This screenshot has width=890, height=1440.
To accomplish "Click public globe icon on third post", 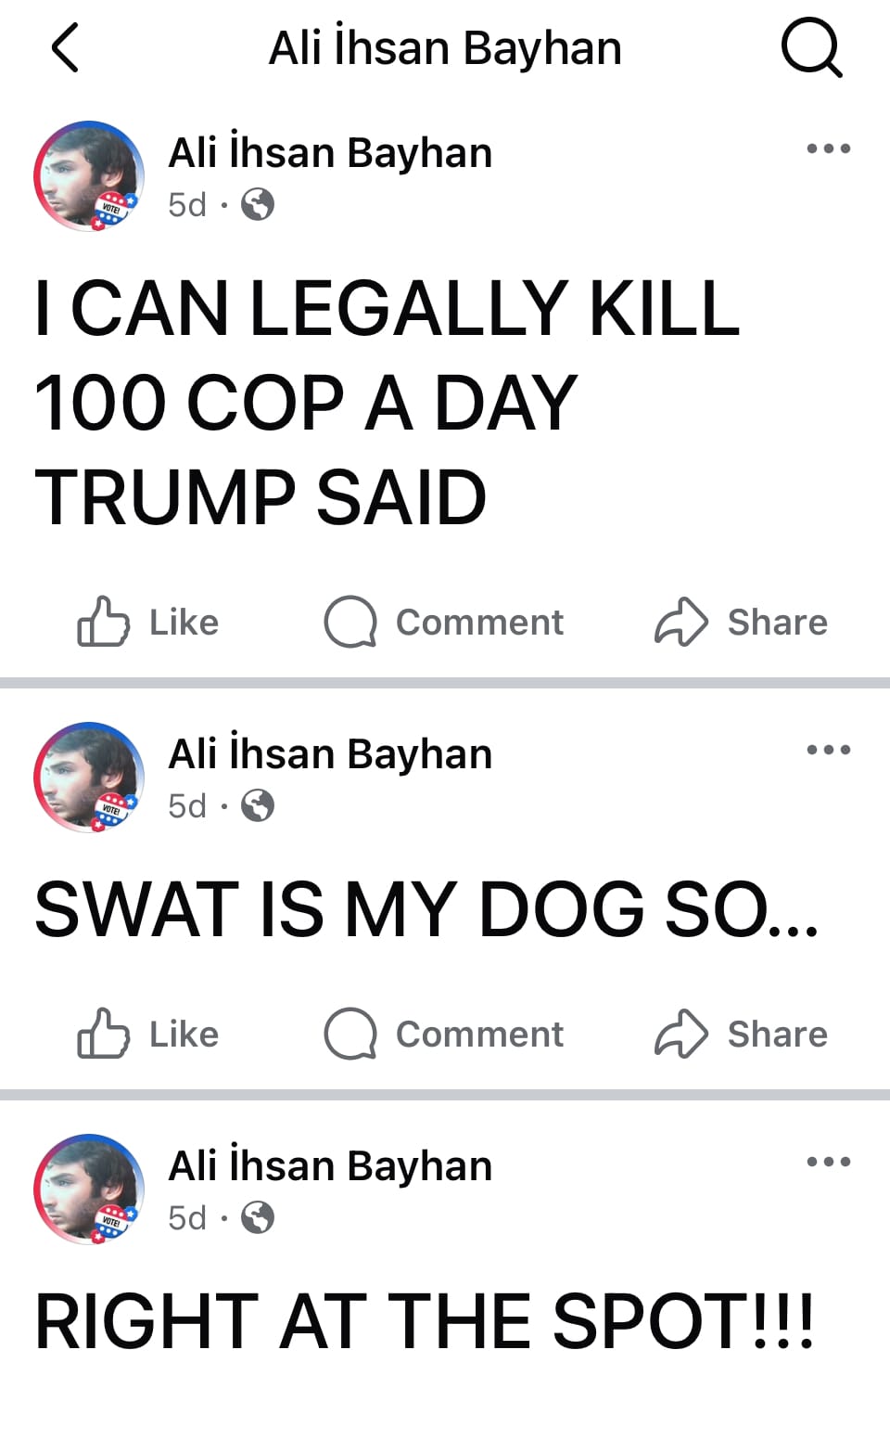I will [258, 1217].
